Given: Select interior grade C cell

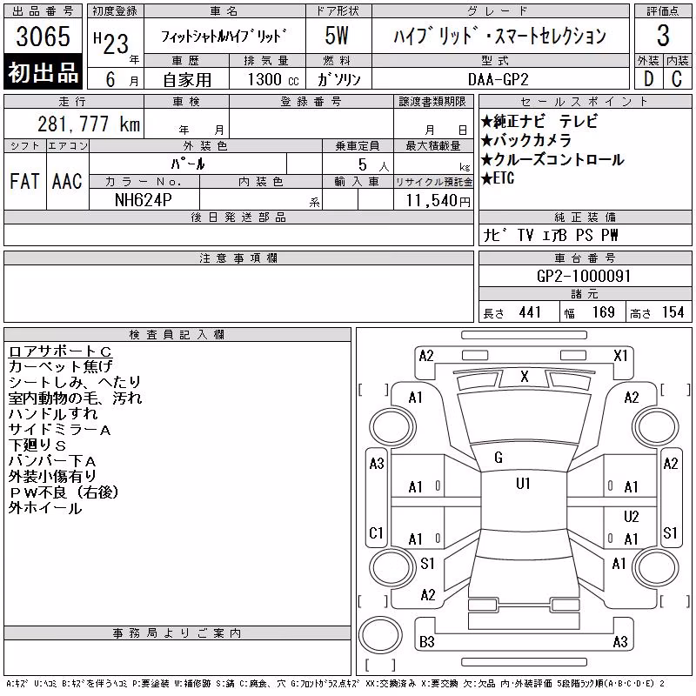Looking at the screenshot, I should pyautogui.click(x=677, y=78).
